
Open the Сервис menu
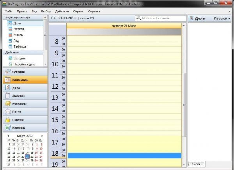[x=78, y=11]
